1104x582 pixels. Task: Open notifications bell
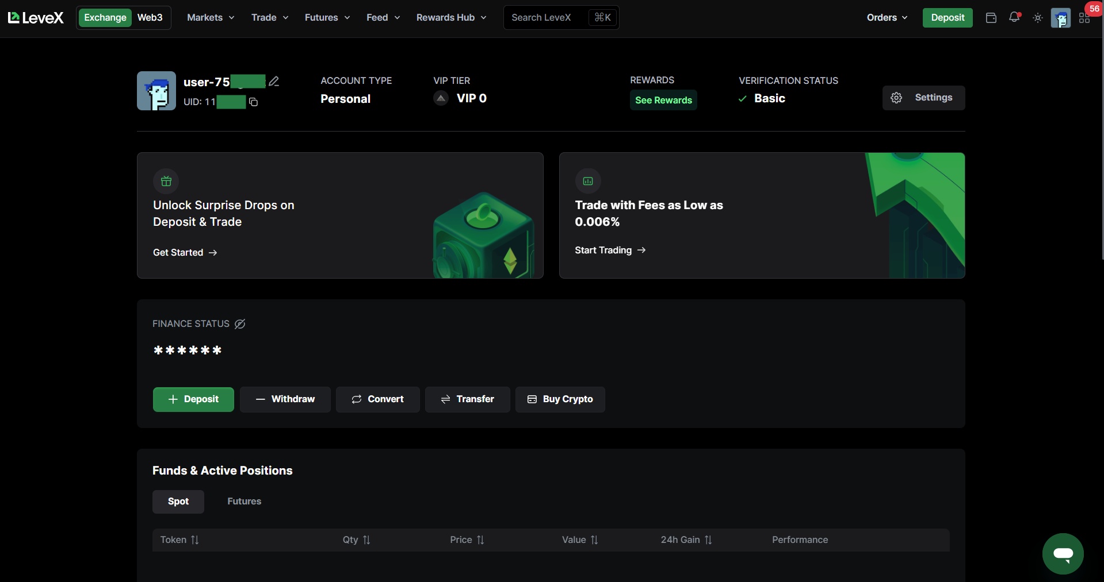[1014, 17]
